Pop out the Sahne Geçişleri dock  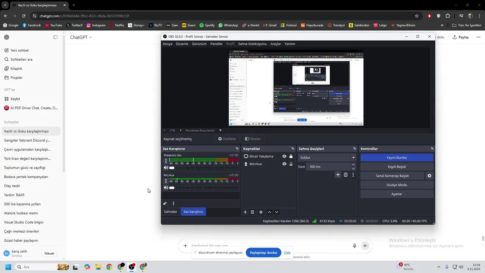click(355, 149)
